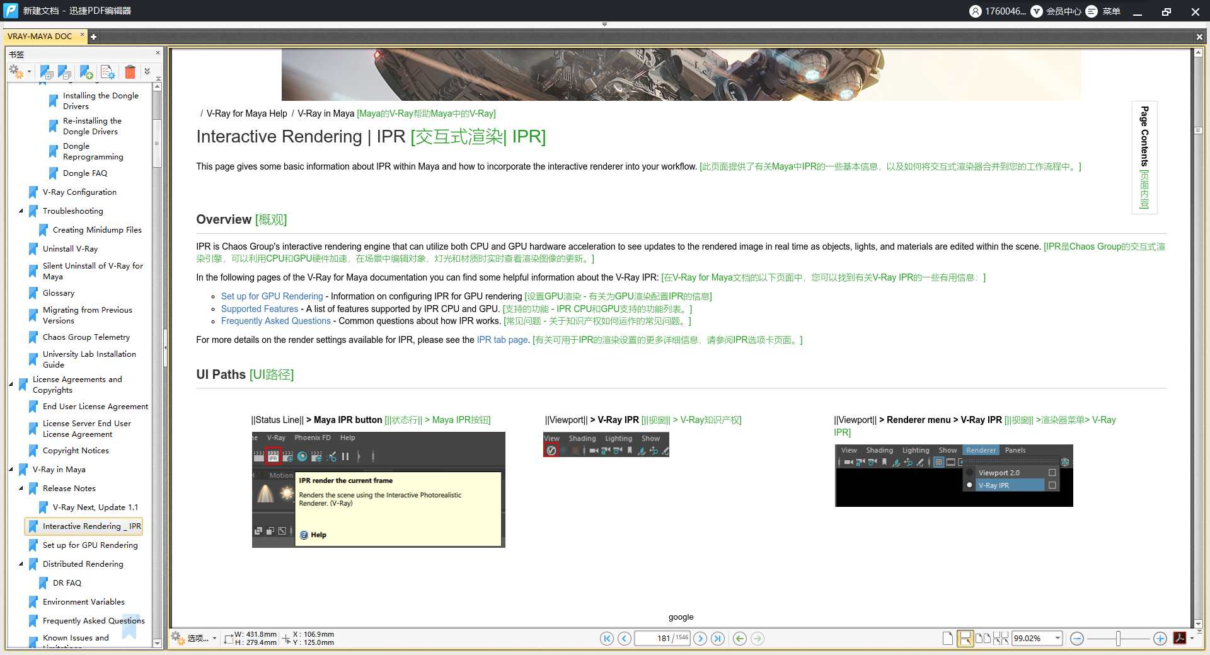This screenshot has height=655, width=1210.
Task: Close the VRAY-MAYA DOC tab
Action: tap(82, 35)
